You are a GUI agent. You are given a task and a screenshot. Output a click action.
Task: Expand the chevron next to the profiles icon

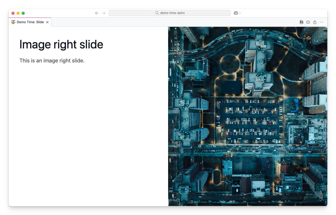coord(239,13)
